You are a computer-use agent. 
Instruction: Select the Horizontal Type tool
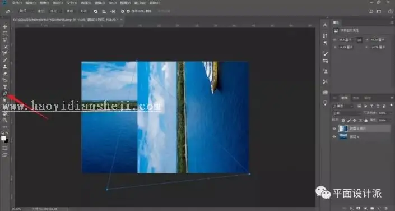click(5, 87)
